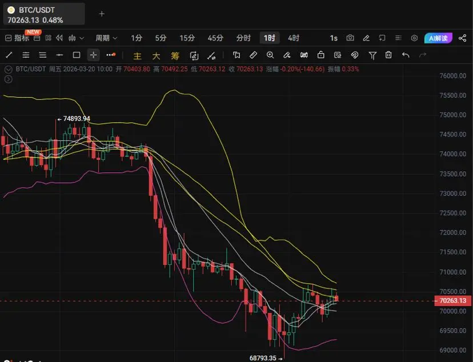The height and width of the screenshot is (362, 473).
Task: Click the edit text note icon
Action: [338, 55]
